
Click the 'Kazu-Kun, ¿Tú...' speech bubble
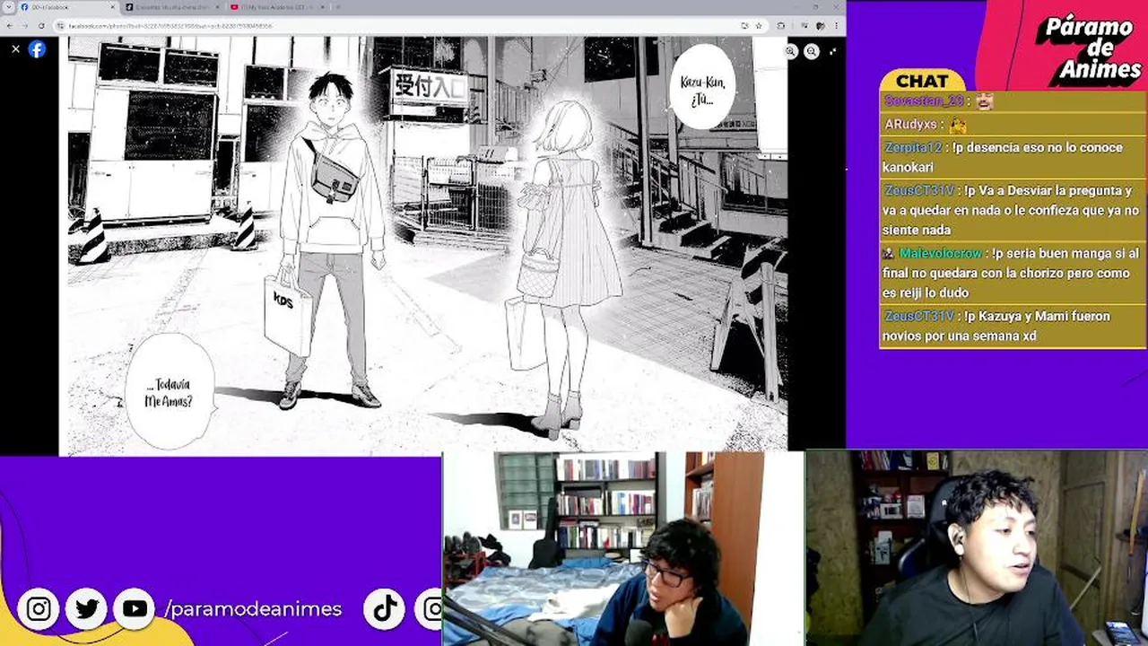(701, 87)
